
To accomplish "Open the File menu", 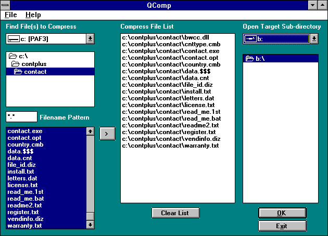I will coord(11,15).
